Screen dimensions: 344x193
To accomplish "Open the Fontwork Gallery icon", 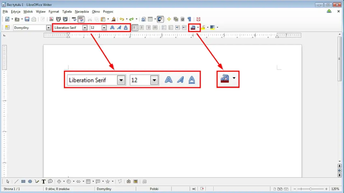I will (129, 181).
